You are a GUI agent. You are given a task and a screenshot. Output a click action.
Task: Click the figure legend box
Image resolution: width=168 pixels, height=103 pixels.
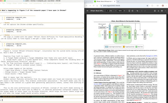click(x=124, y=47)
